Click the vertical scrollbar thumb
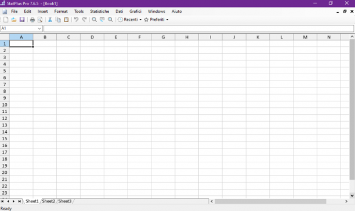355x211 pixels. pos(352,110)
